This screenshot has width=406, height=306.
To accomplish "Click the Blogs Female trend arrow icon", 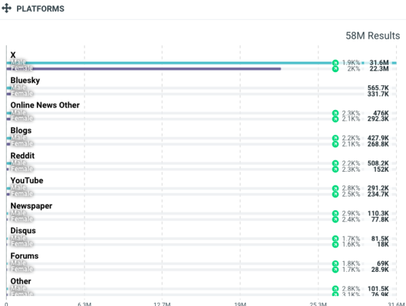I will tap(335, 144).
